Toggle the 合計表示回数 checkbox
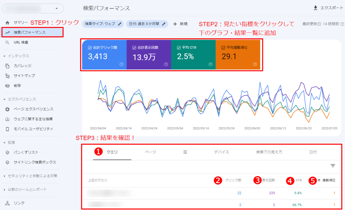 point(134,48)
